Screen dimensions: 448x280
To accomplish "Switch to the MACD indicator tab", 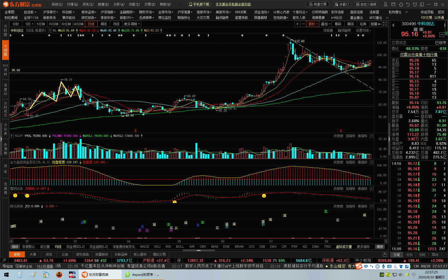I will [145, 247].
